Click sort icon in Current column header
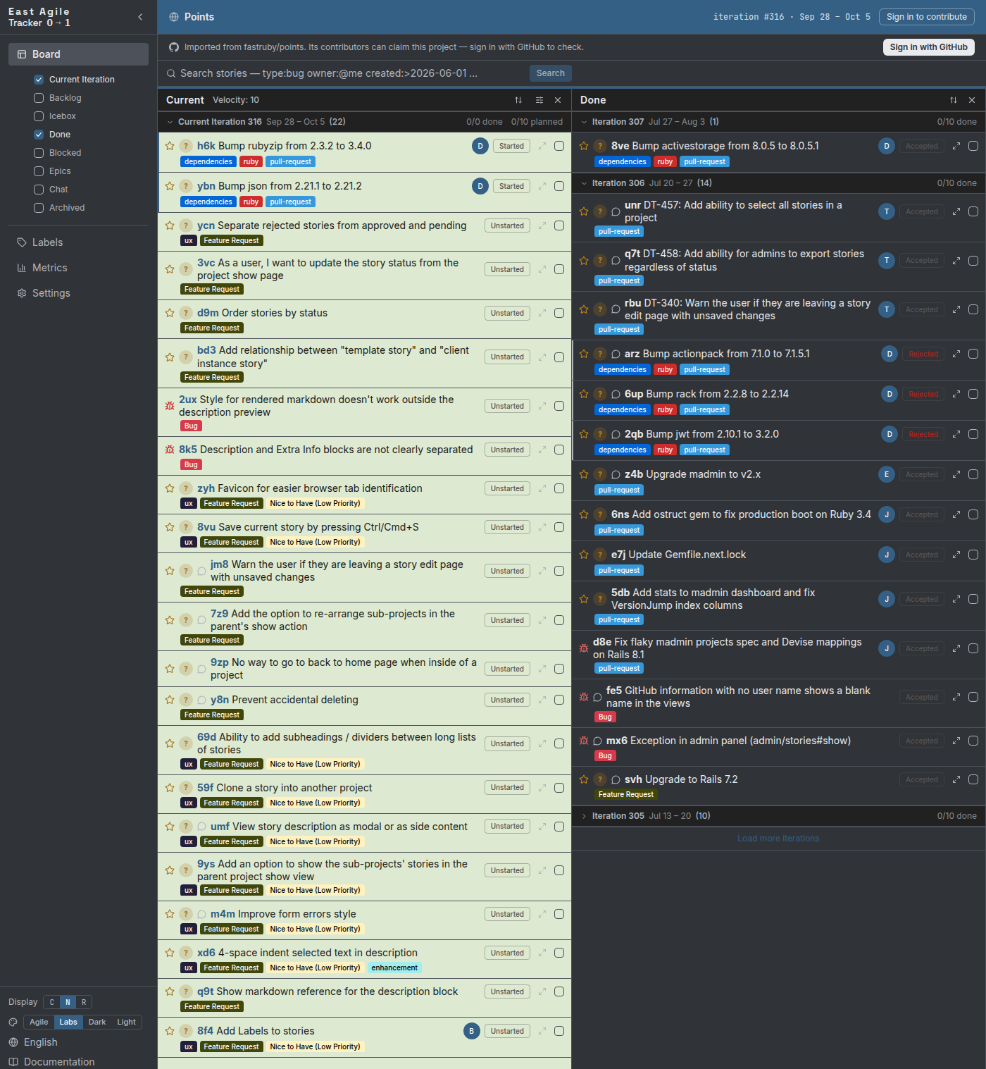 click(x=518, y=100)
